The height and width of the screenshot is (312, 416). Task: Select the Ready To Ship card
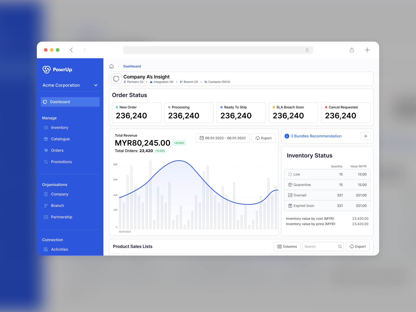pos(241,113)
